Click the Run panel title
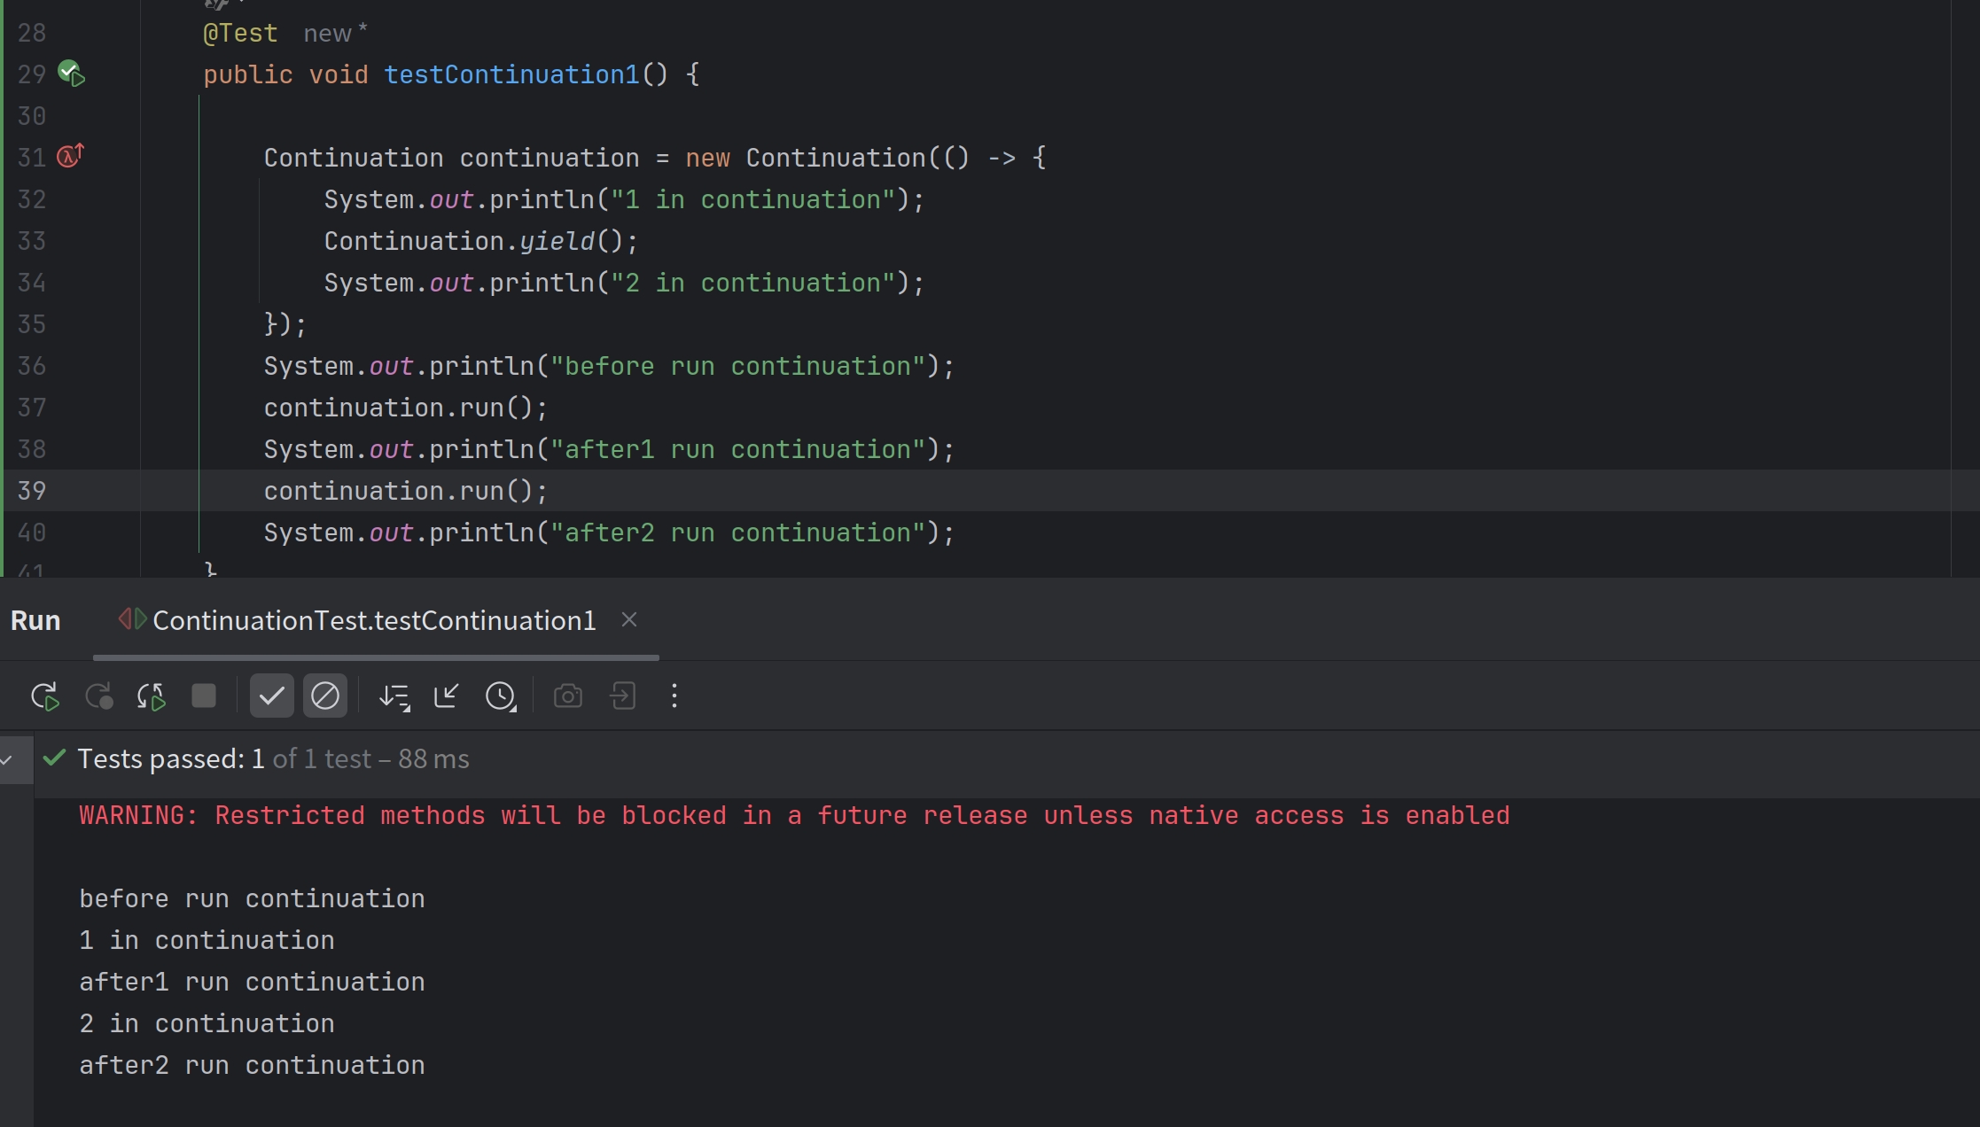This screenshot has width=1980, height=1127. pyautogui.click(x=35, y=620)
